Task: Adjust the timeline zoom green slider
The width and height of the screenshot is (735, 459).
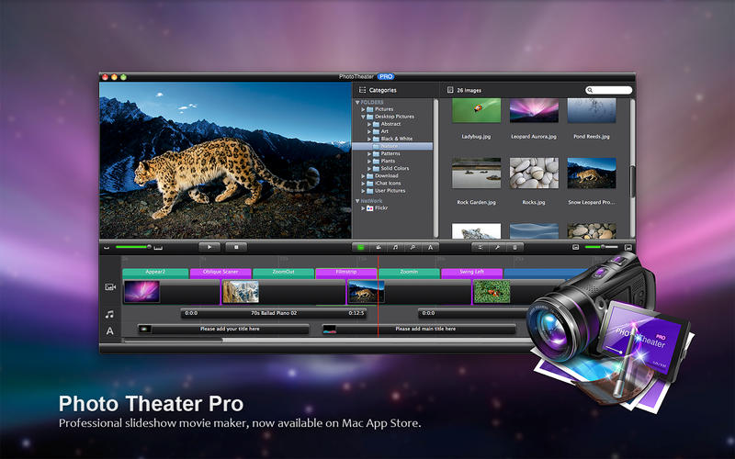Action: (133, 247)
